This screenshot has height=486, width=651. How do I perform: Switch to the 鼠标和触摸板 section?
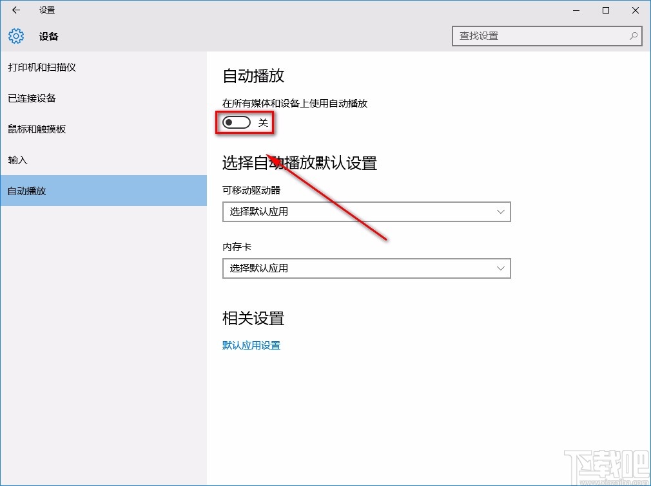coord(41,129)
